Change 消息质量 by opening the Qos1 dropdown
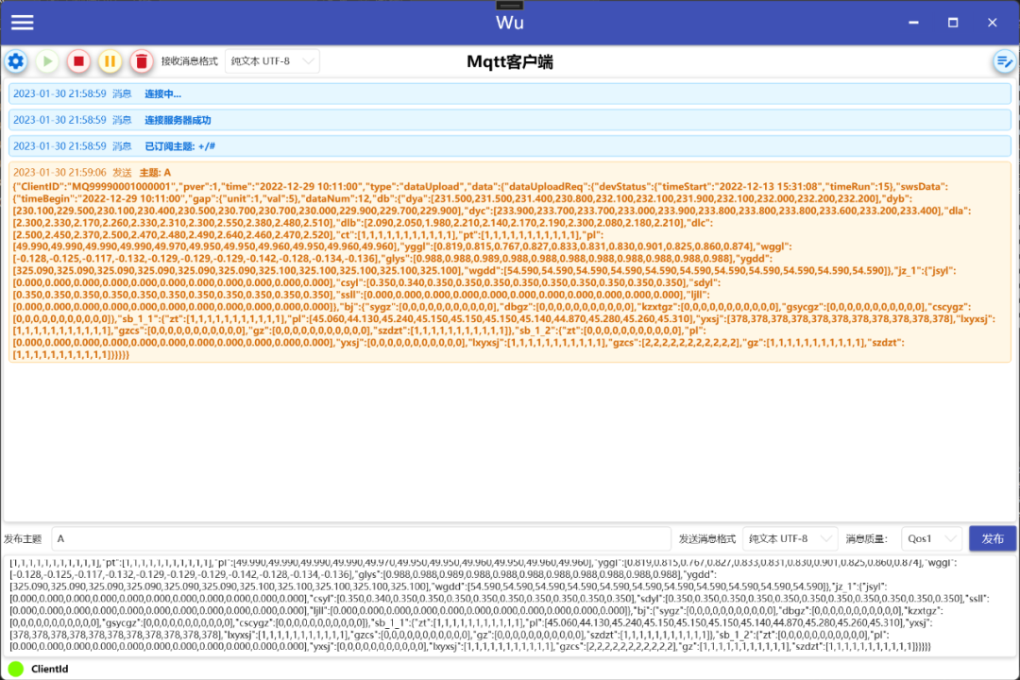Viewport: 1020px width, 680px height. point(930,538)
